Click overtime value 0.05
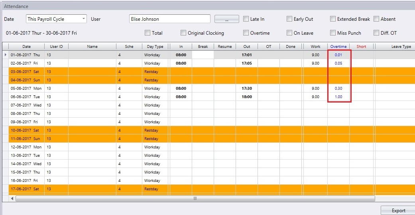The height and width of the screenshot is (215, 415). click(x=338, y=63)
